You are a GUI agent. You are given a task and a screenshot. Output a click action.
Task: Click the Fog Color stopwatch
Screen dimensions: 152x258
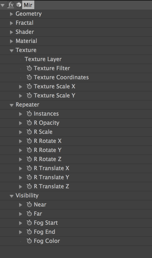point(29,241)
